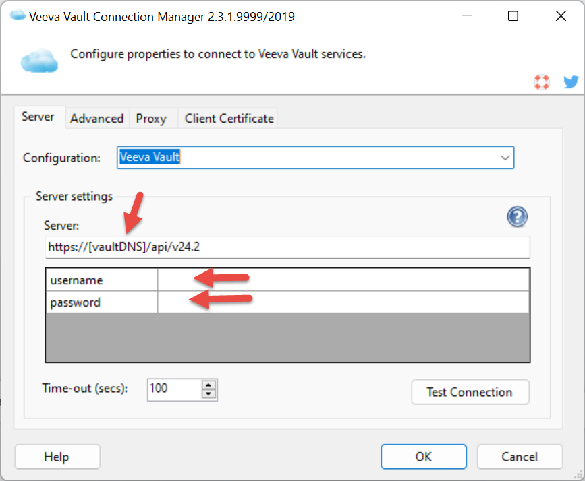585x481 pixels.
Task: Click the Server URL input field
Action: click(x=287, y=247)
